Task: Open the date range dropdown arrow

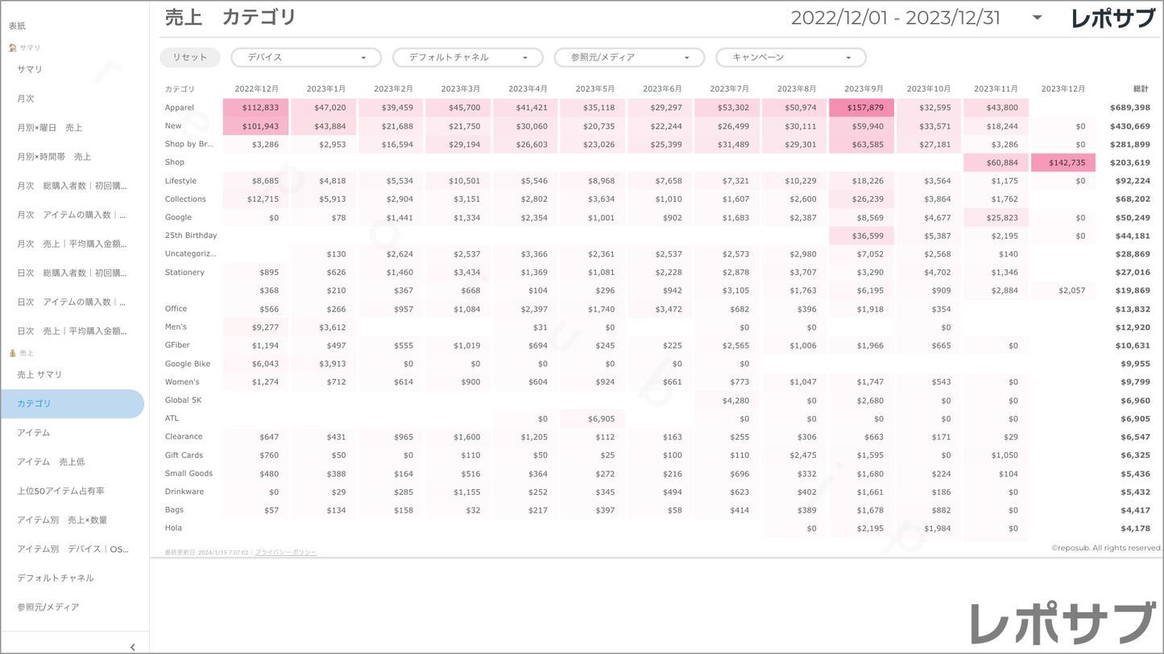Action: 1037,18
